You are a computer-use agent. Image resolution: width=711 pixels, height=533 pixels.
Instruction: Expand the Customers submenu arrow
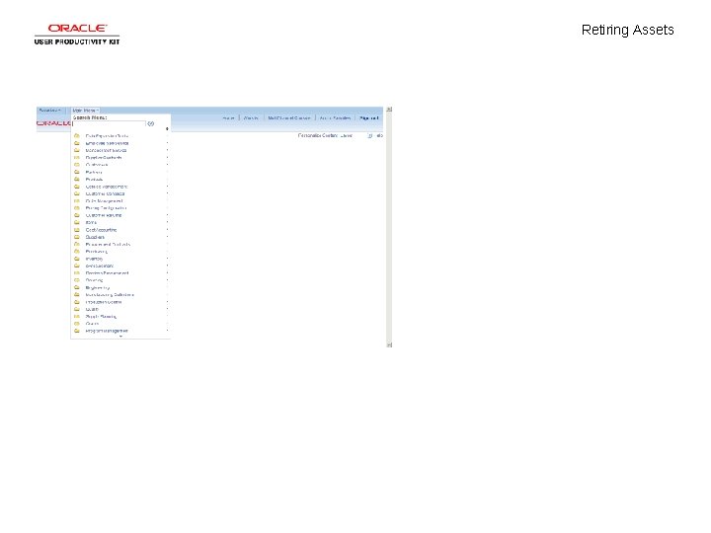click(167, 165)
